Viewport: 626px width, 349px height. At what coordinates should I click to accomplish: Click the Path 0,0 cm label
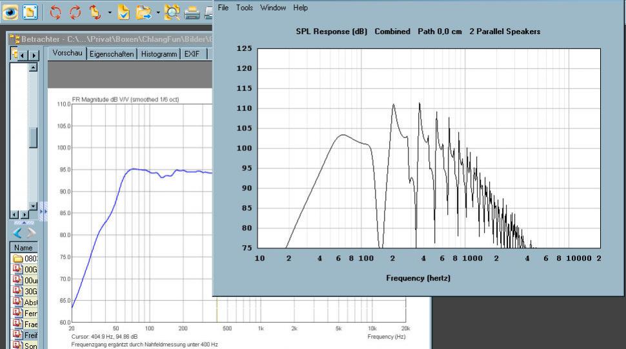439,32
